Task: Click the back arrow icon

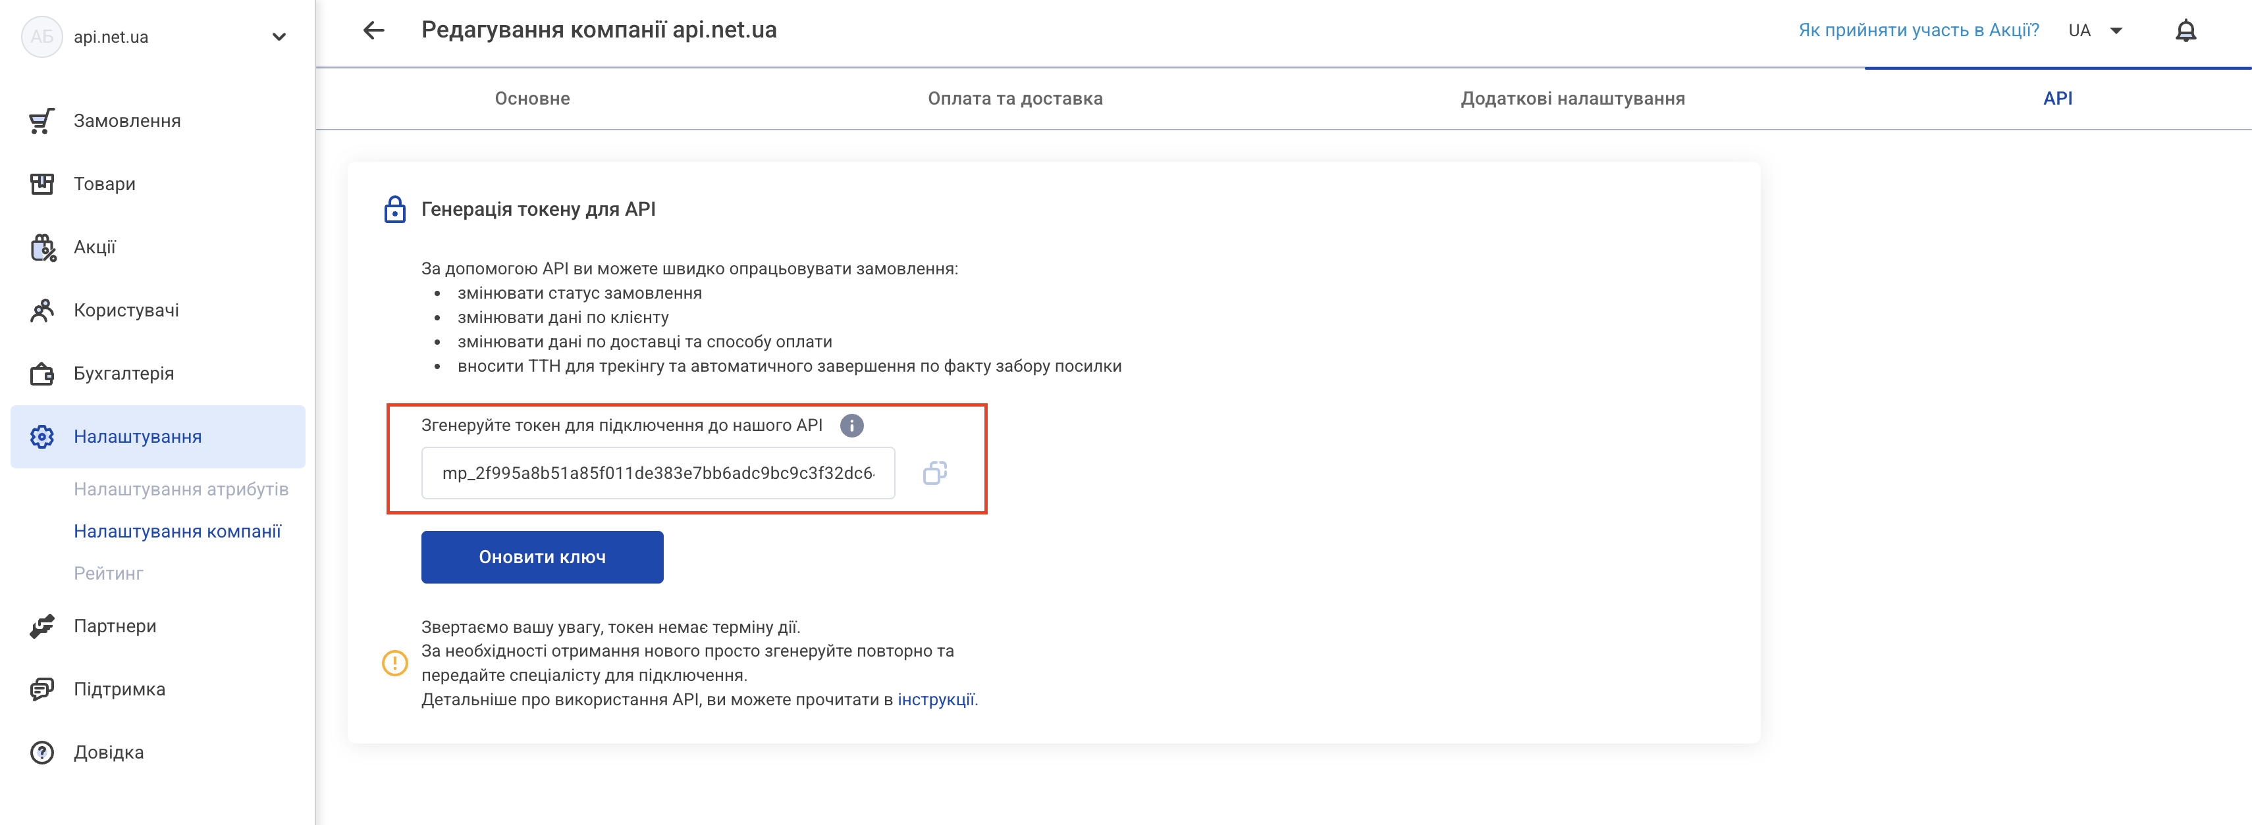Action: point(373,30)
